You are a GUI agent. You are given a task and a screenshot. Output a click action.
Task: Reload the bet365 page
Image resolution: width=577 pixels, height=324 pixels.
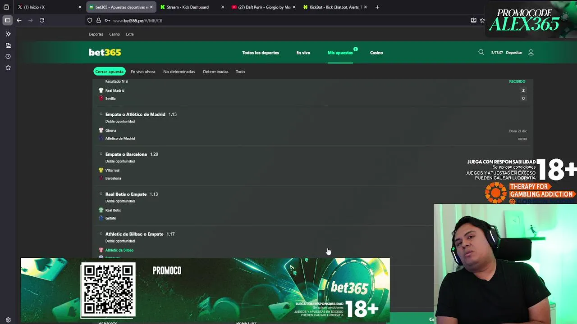click(42, 20)
